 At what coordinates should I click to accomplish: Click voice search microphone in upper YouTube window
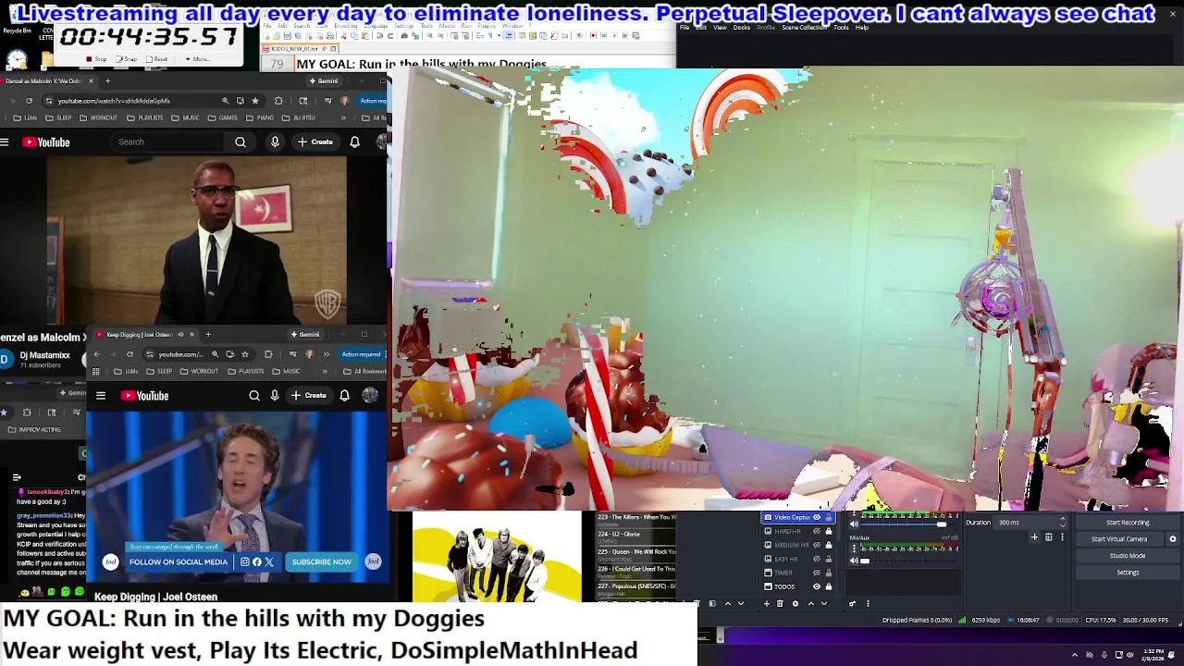275,142
